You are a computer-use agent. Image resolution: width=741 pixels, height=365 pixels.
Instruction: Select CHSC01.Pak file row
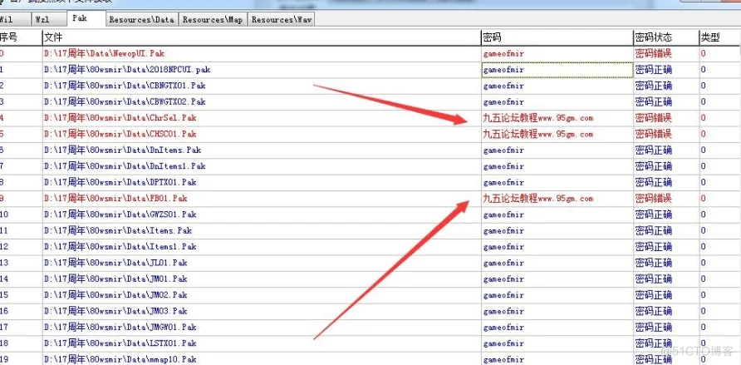120,134
